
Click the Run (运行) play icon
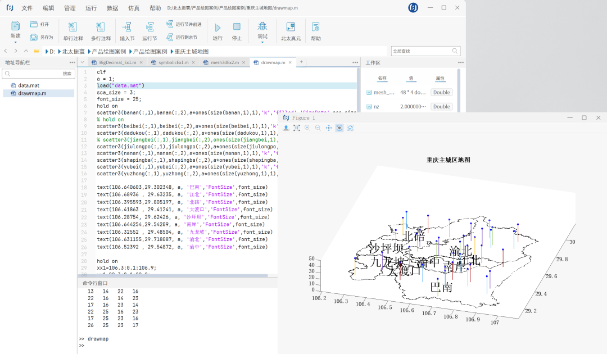[218, 27]
